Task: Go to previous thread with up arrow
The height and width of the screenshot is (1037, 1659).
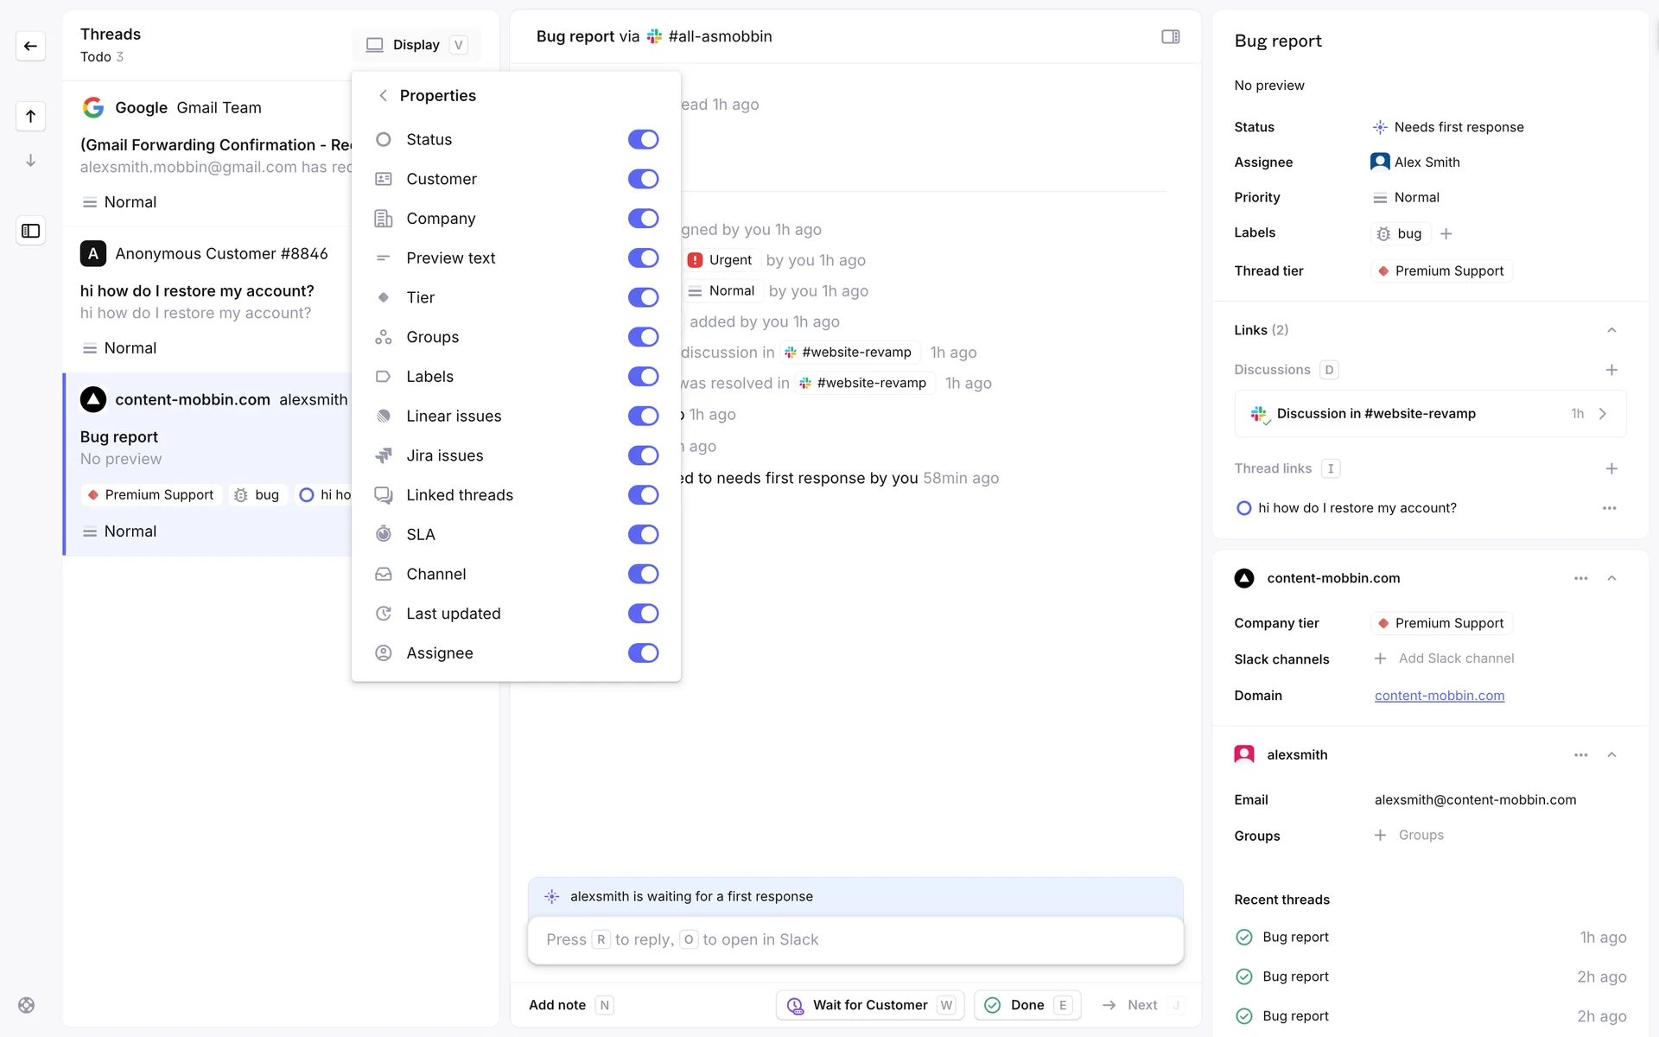Action: [30, 116]
